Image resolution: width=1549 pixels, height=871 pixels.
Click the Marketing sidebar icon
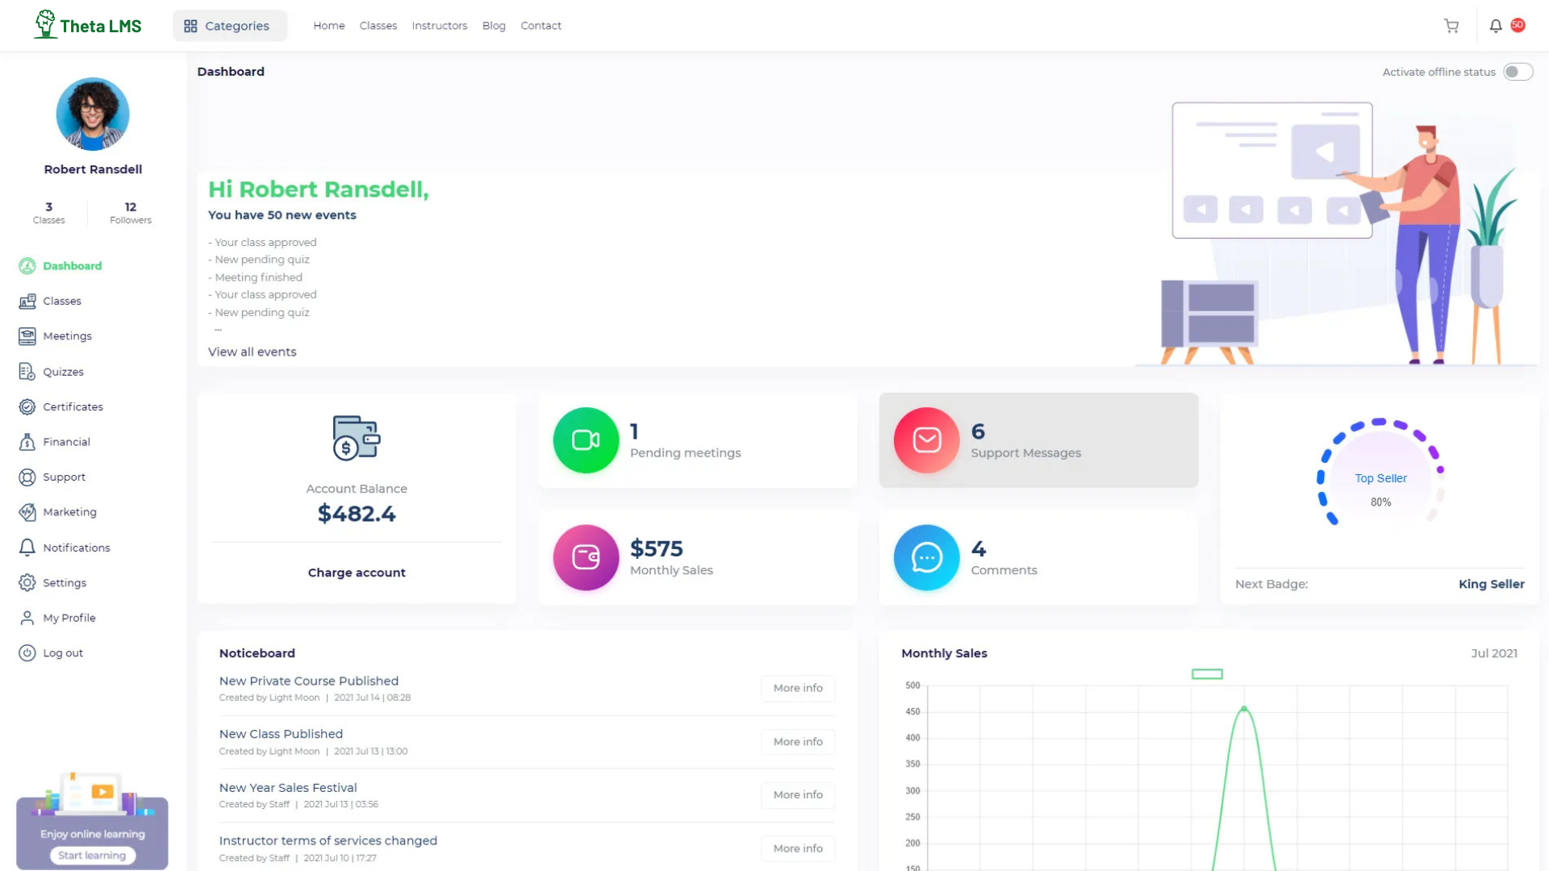tap(27, 512)
